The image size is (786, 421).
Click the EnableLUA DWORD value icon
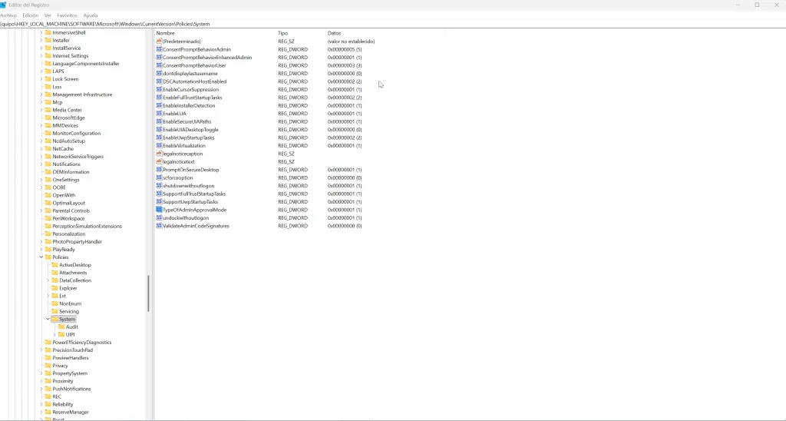(x=159, y=114)
